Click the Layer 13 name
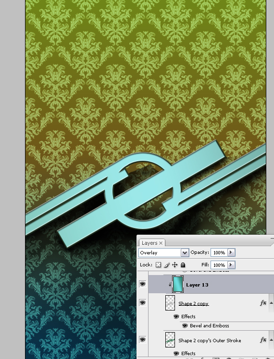274x359 pixels. tap(197, 285)
